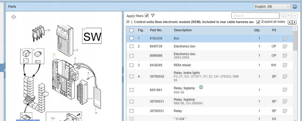Viewport: 302px width, 121px height.
Task: Click the Parts panel title
Action: [x=12, y=6]
